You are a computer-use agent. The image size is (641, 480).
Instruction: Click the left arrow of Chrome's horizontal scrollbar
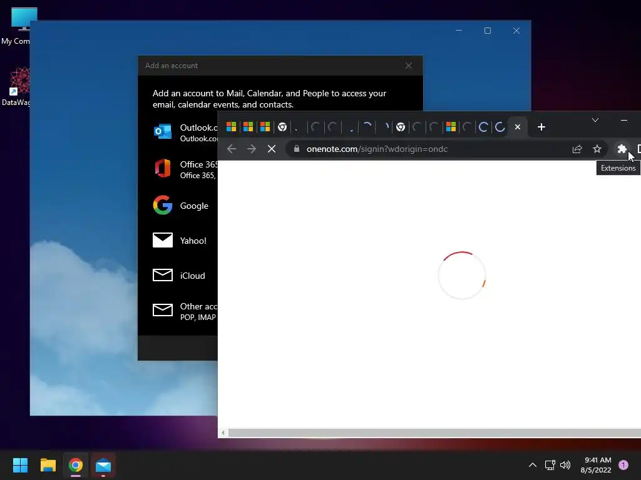223,432
